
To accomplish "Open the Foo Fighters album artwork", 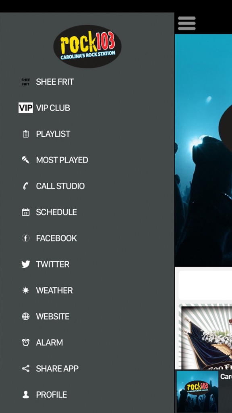I will tap(206, 337).
